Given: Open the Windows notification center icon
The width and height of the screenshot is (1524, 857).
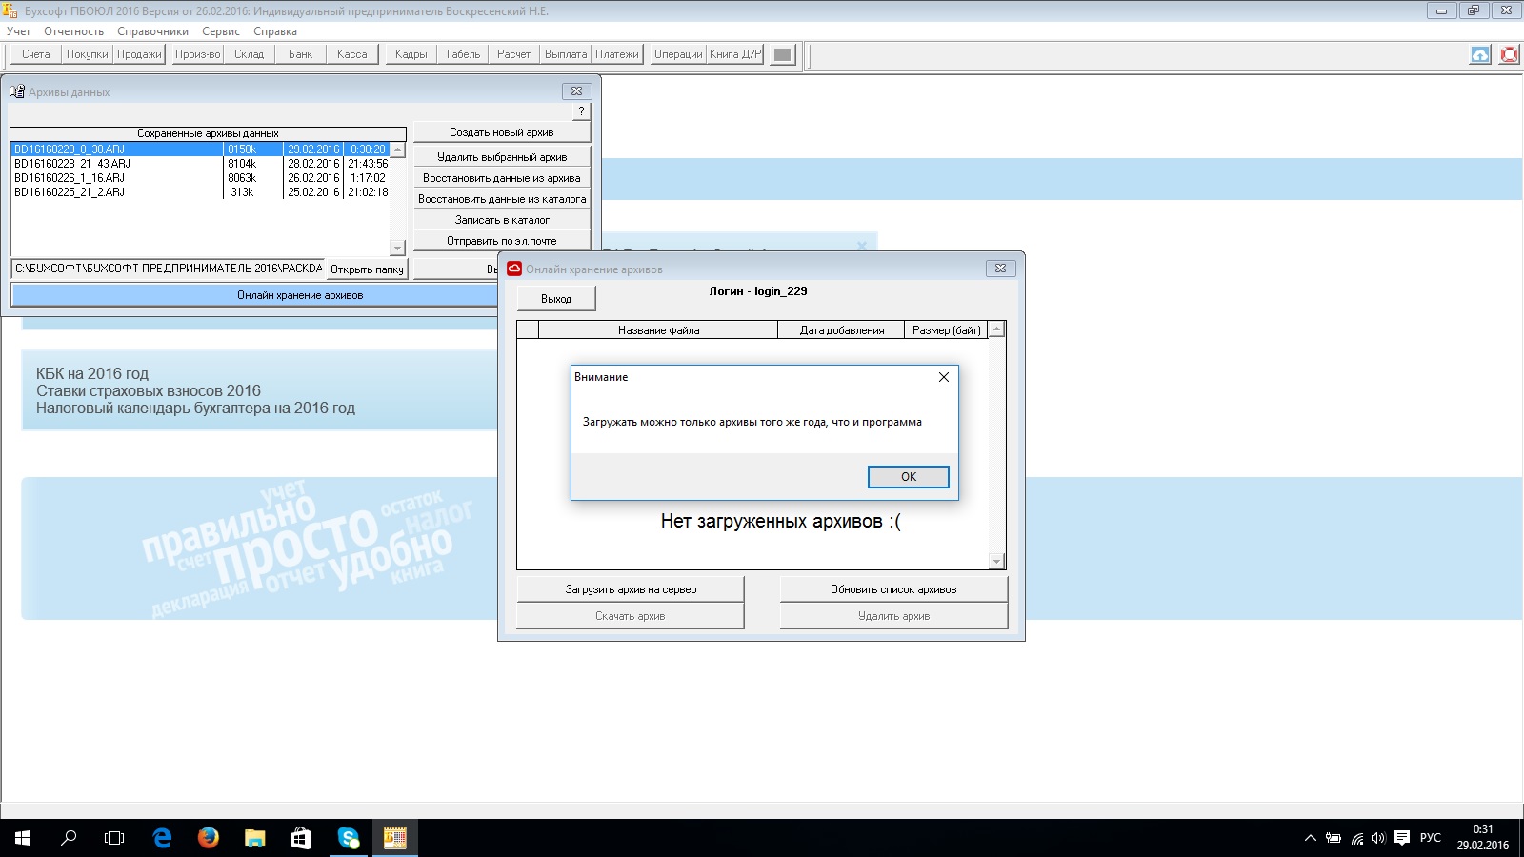Looking at the screenshot, I should (x=1401, y=838).
